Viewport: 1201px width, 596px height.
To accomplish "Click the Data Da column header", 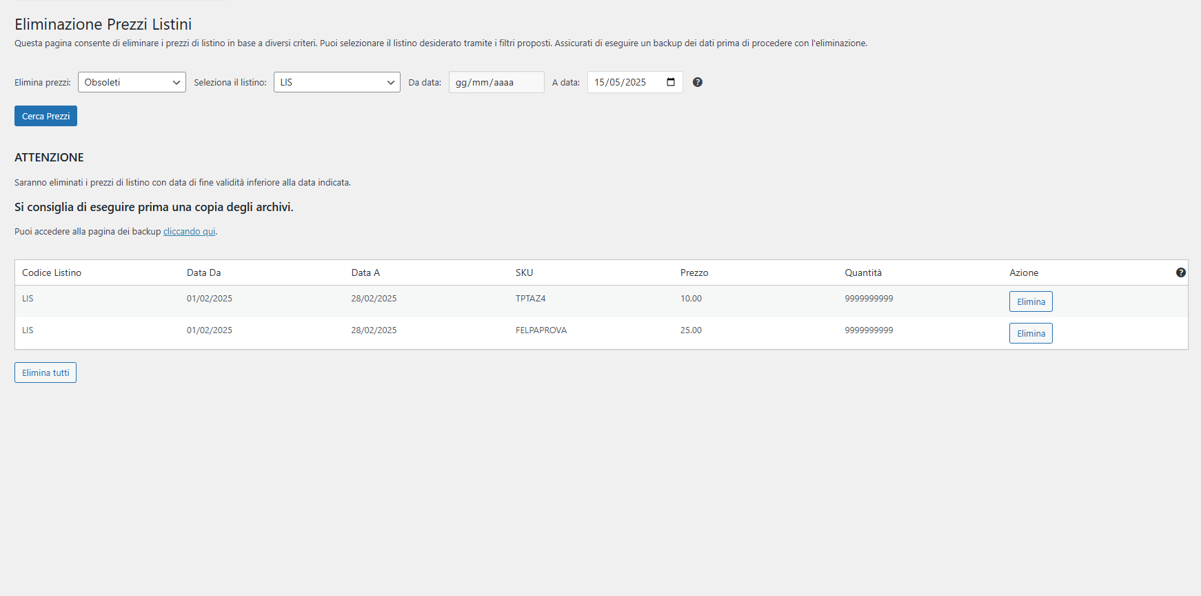I will [x=204, y=272].
